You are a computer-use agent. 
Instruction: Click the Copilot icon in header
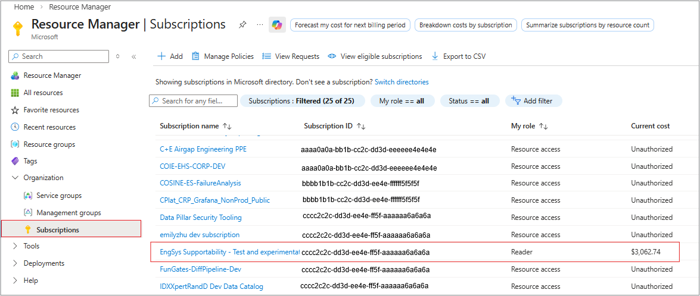(x=277, y=25)
